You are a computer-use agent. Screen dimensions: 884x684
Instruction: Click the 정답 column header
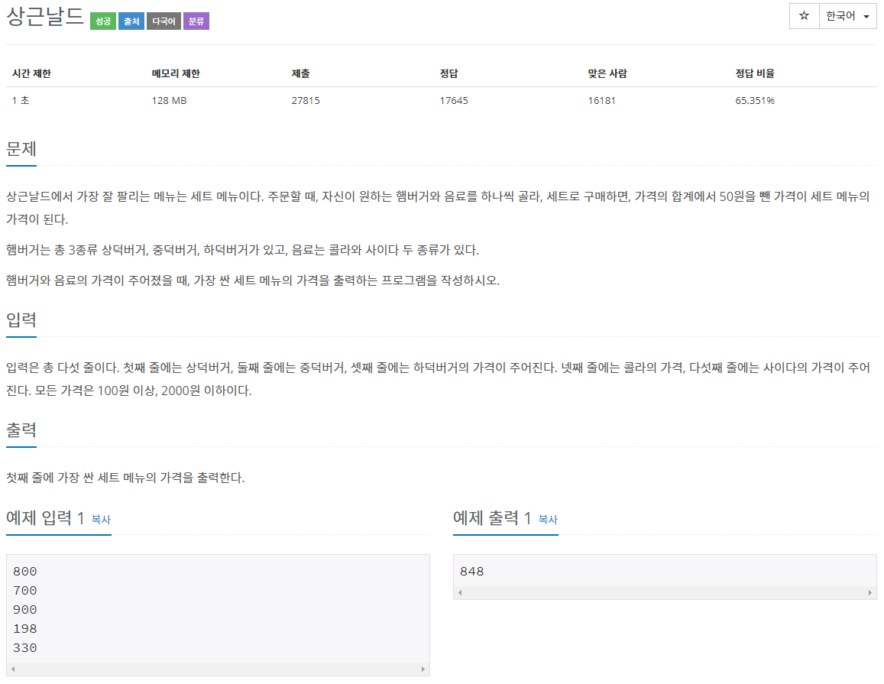click(448, 73)
